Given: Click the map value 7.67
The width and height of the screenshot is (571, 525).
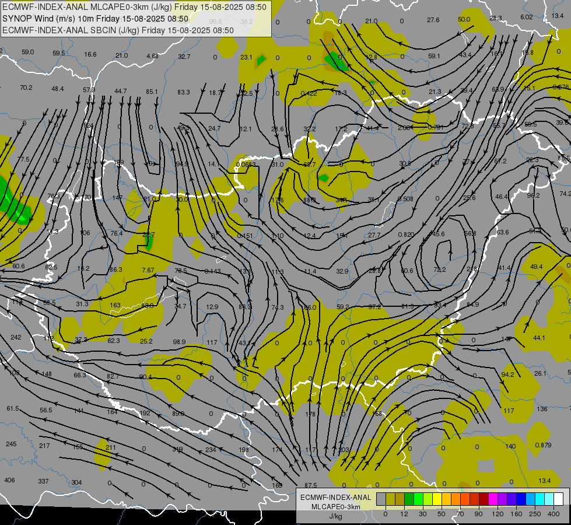Looking at the screenshot, I should click(x=148, y=270).
